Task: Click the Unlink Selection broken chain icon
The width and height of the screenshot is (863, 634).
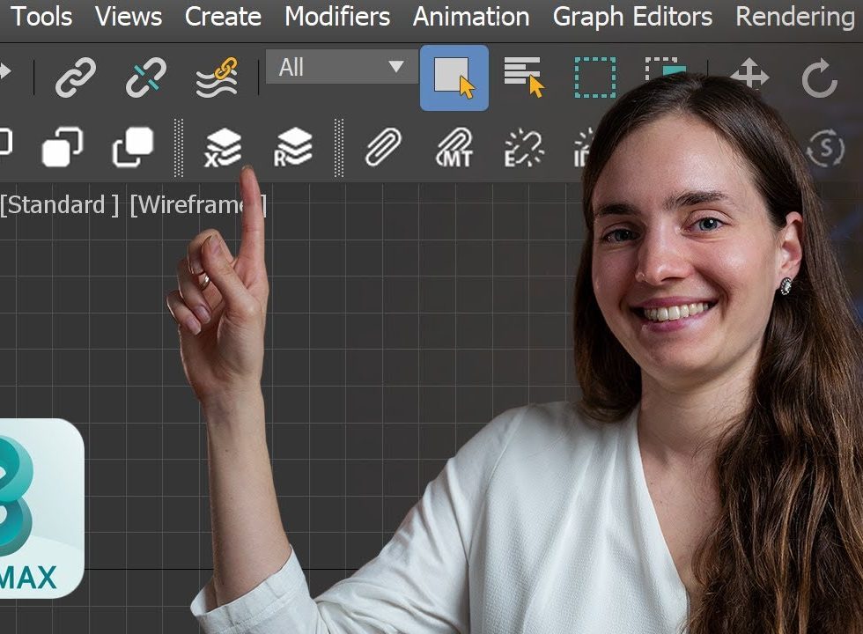Action: (x=146, y=77)
